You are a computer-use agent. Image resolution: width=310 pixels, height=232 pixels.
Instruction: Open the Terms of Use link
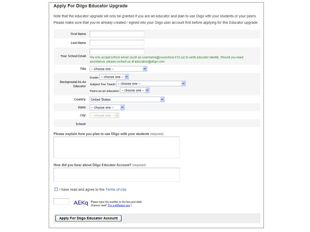(116, 189)
